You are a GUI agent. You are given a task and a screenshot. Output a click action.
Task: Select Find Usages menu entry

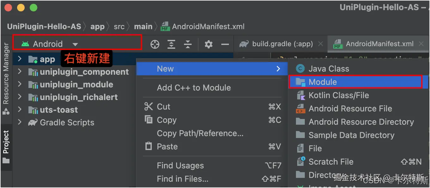(x=212, y=166)
